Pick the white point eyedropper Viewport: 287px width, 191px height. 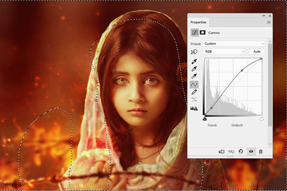[194, 76]
